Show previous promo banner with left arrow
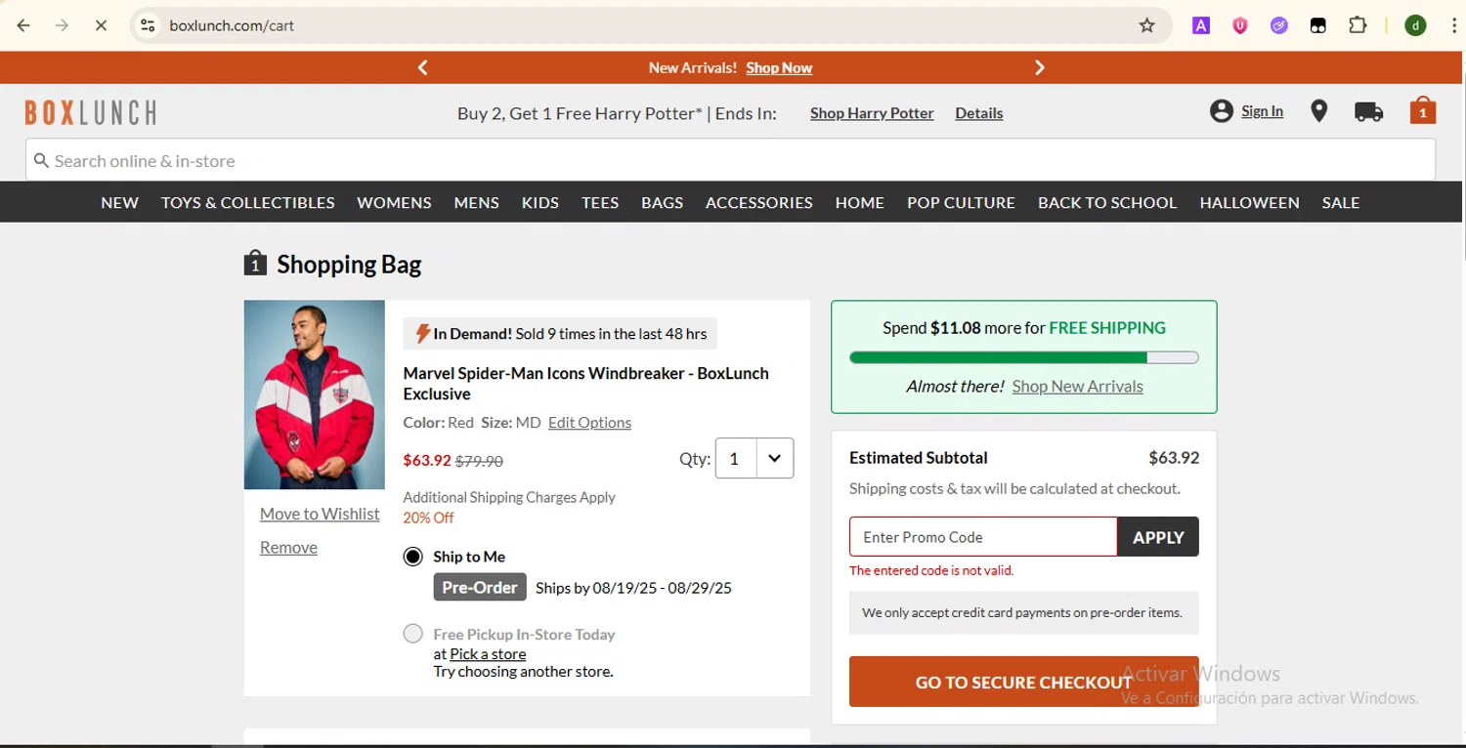The image size is (1466, 748). point(423,67)
